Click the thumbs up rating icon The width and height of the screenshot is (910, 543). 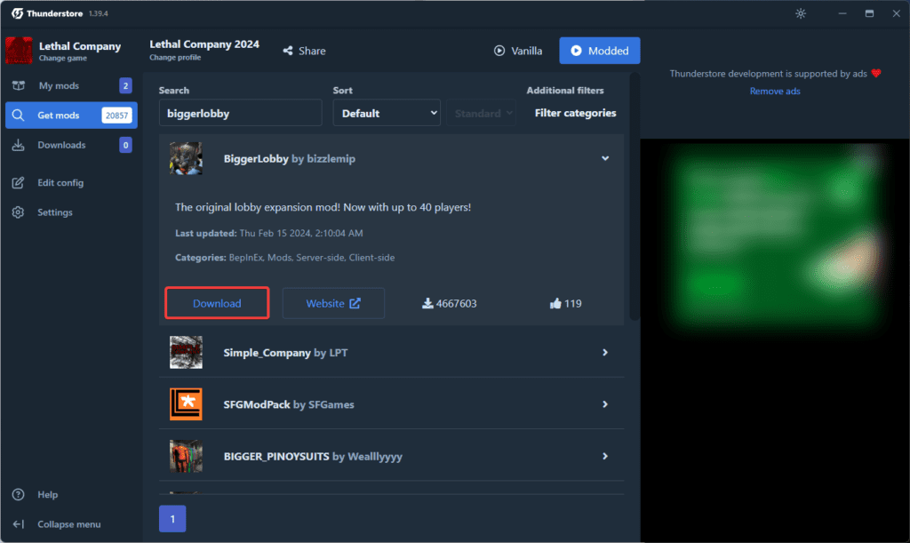555,303
